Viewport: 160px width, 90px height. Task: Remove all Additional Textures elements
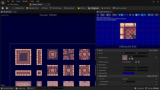tap(139, 62)
